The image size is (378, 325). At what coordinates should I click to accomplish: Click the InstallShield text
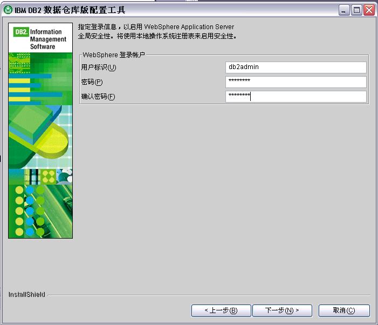click(x=27, y=295)
